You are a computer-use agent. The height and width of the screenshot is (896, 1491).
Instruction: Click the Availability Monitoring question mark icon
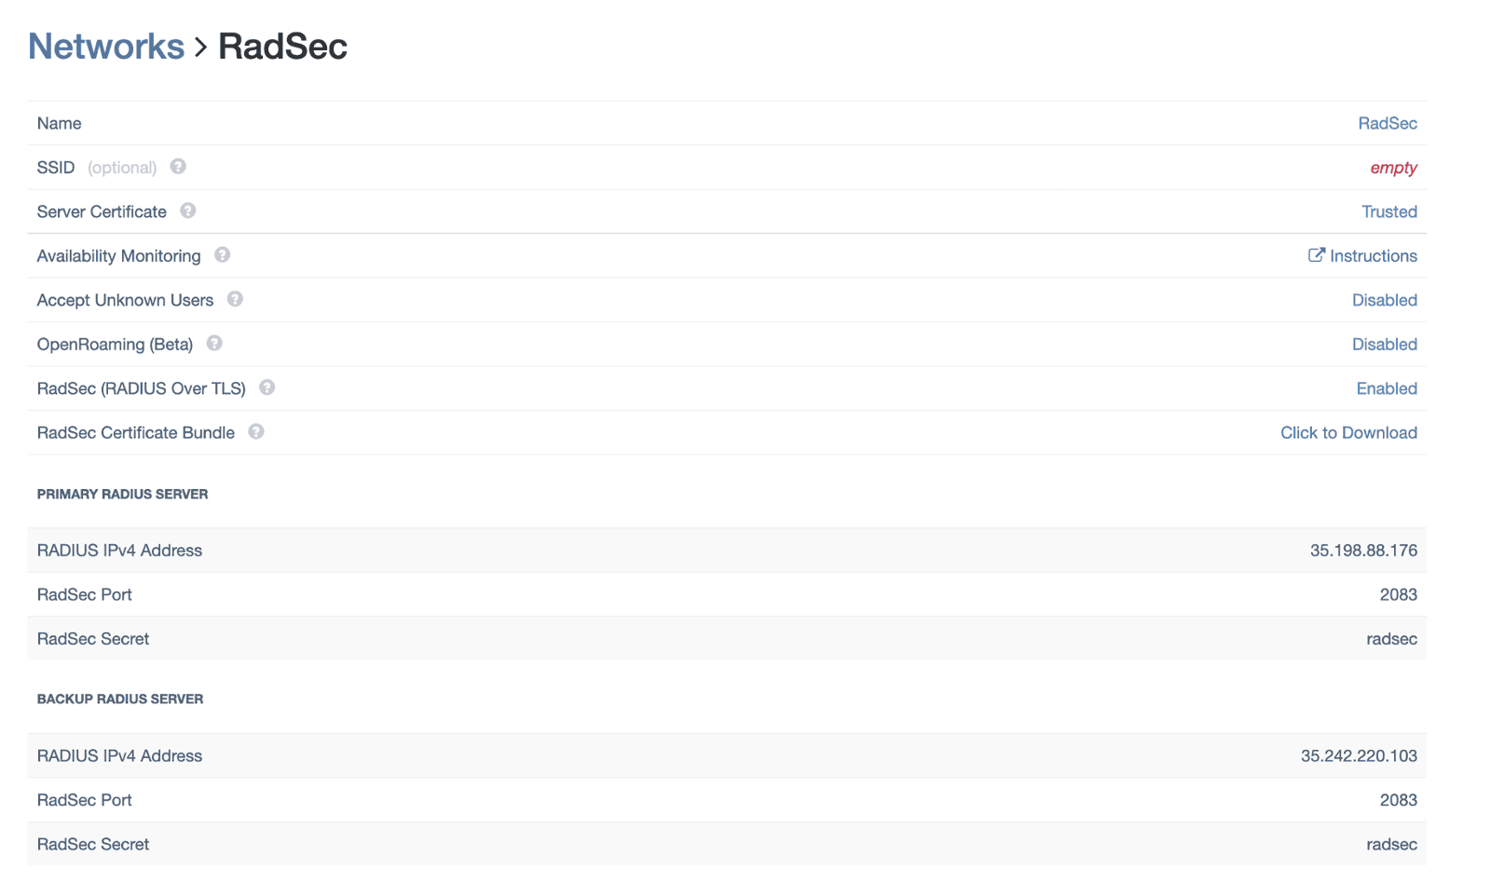point(222,255)
